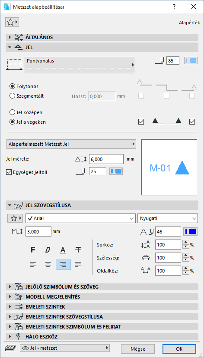Image resolution: width=204 pixels, height=358 pixels.
Task: Select the Szegmentált radio button
Action: (x=12, y=96)
